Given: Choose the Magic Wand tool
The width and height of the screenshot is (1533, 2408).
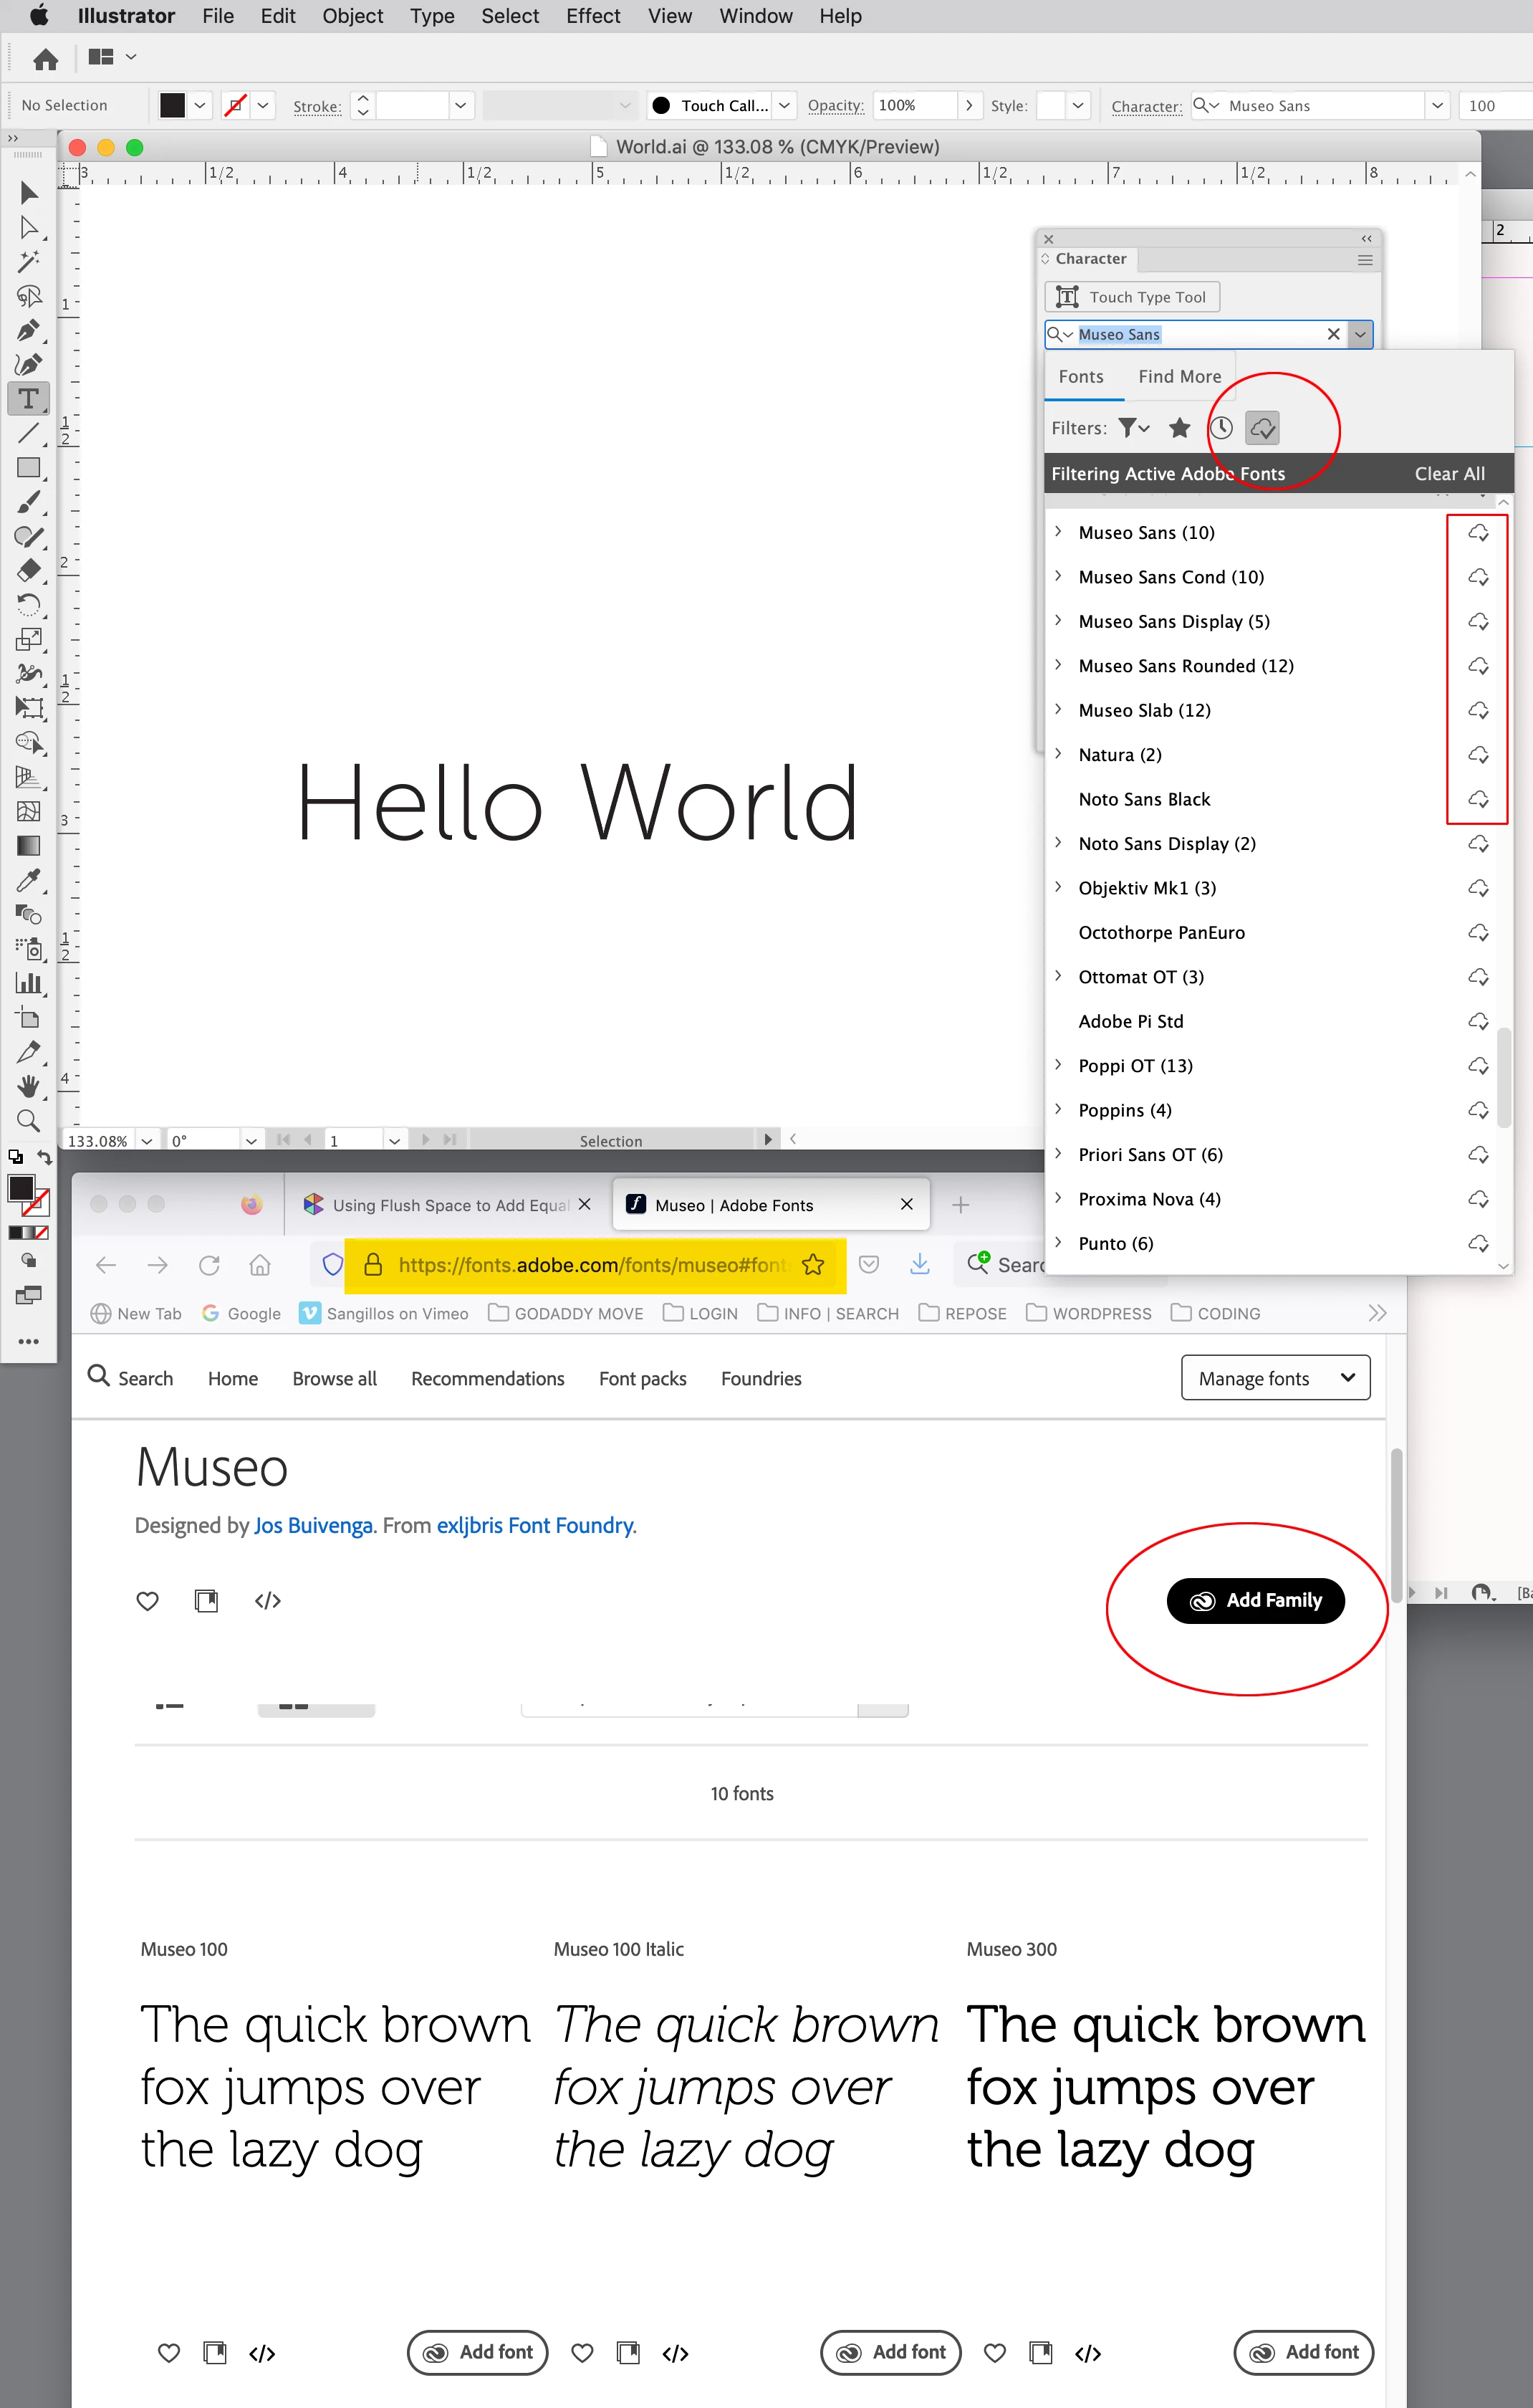Looking at the screenshot, I should click(x=28, y=261).
